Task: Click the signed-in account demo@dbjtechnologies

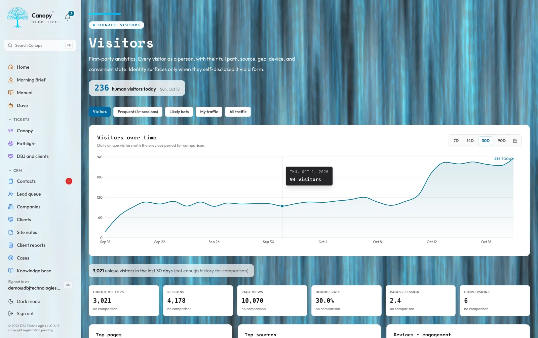Action: click(x=34, y=288)
